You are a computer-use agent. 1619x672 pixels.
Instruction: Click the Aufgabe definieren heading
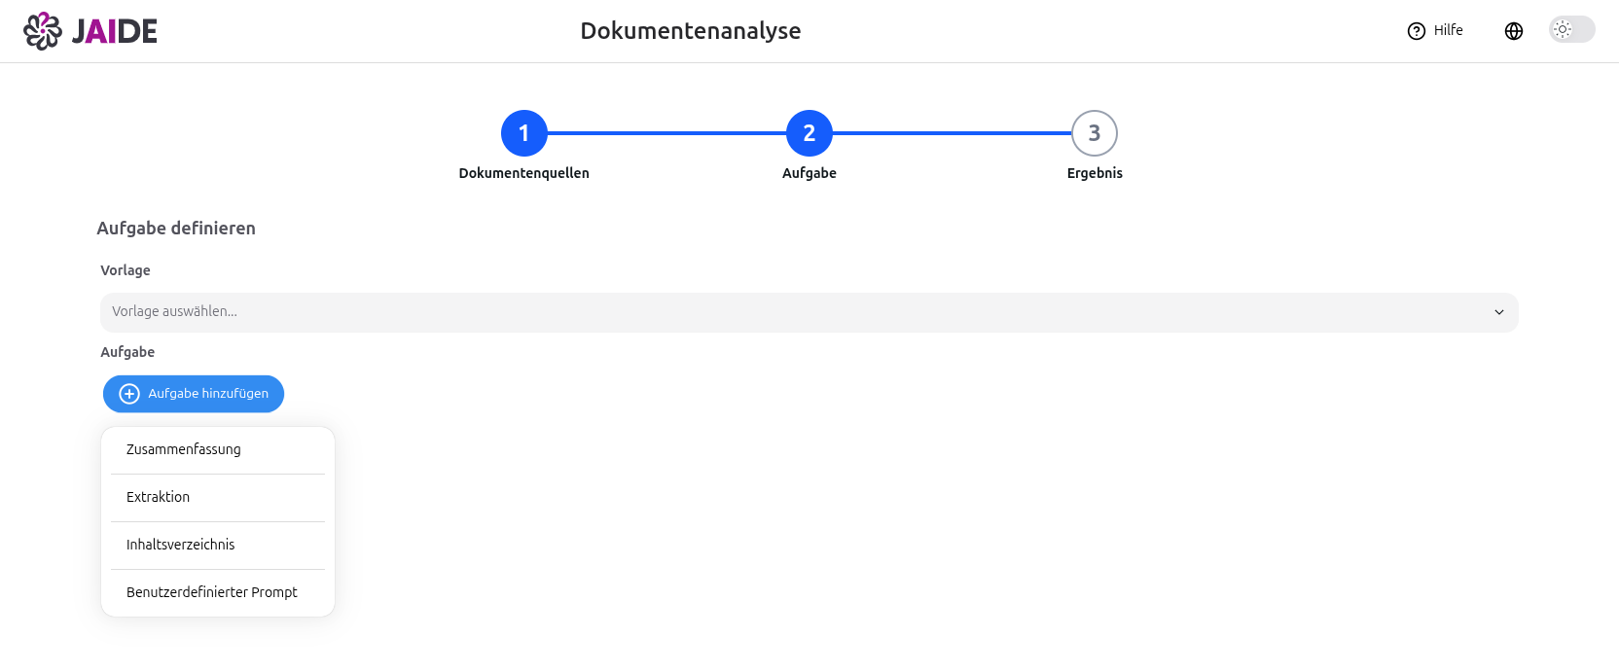click(176, 229)
